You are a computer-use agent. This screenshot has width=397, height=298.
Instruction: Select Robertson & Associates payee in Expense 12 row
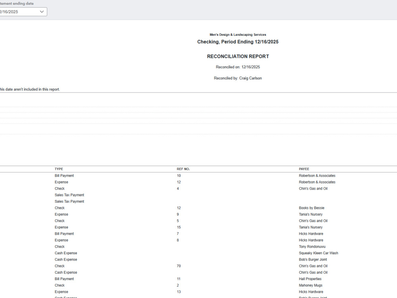click(317, 182)
